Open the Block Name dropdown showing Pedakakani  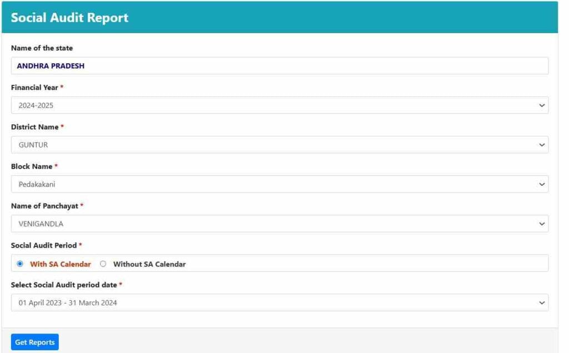pos(279,184)
